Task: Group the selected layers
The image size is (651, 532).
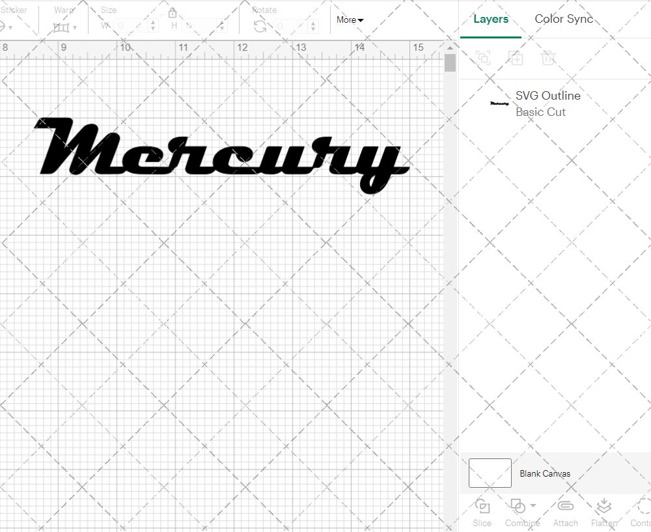Action: point(483,58)
